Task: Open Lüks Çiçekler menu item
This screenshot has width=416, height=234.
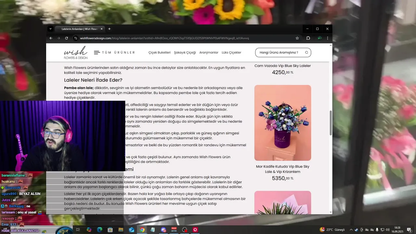Action: tap(231, 52)
